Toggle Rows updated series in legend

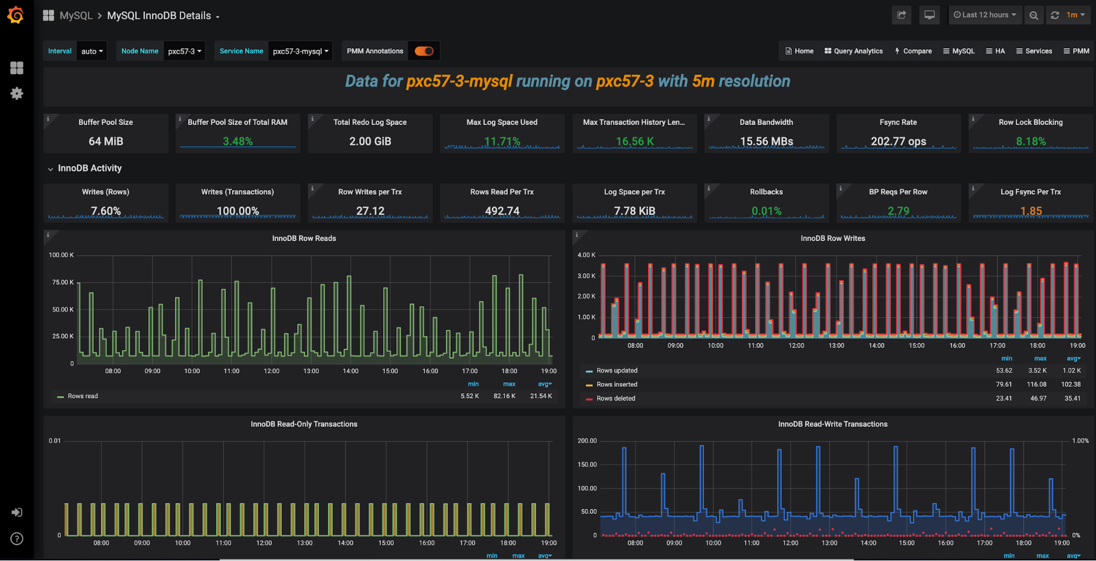click(x=617, y=371)
